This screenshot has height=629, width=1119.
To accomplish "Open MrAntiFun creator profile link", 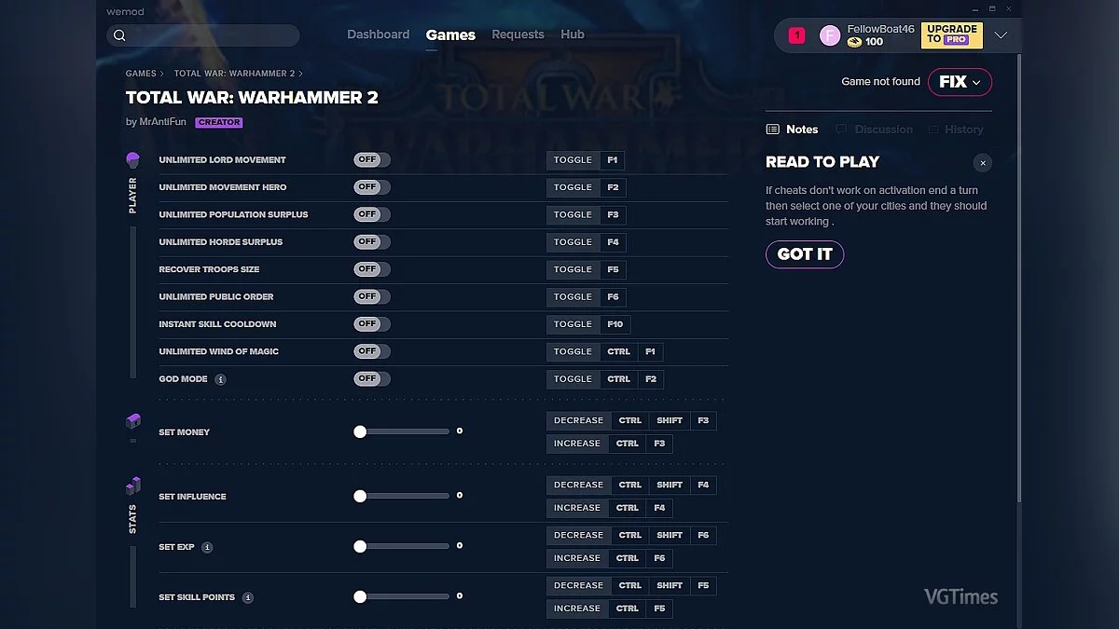I will [x=162, y=122].
